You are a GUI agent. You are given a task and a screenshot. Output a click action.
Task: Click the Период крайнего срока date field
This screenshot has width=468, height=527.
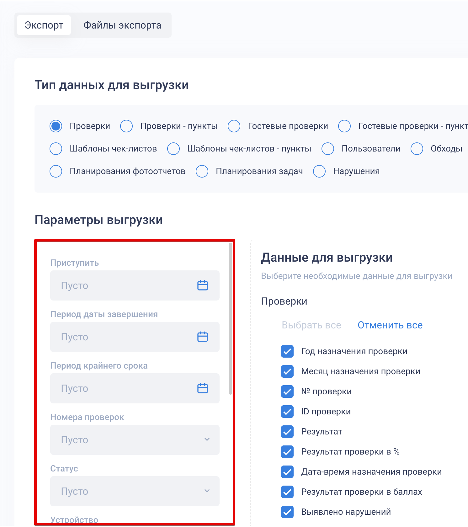point(135,388)
